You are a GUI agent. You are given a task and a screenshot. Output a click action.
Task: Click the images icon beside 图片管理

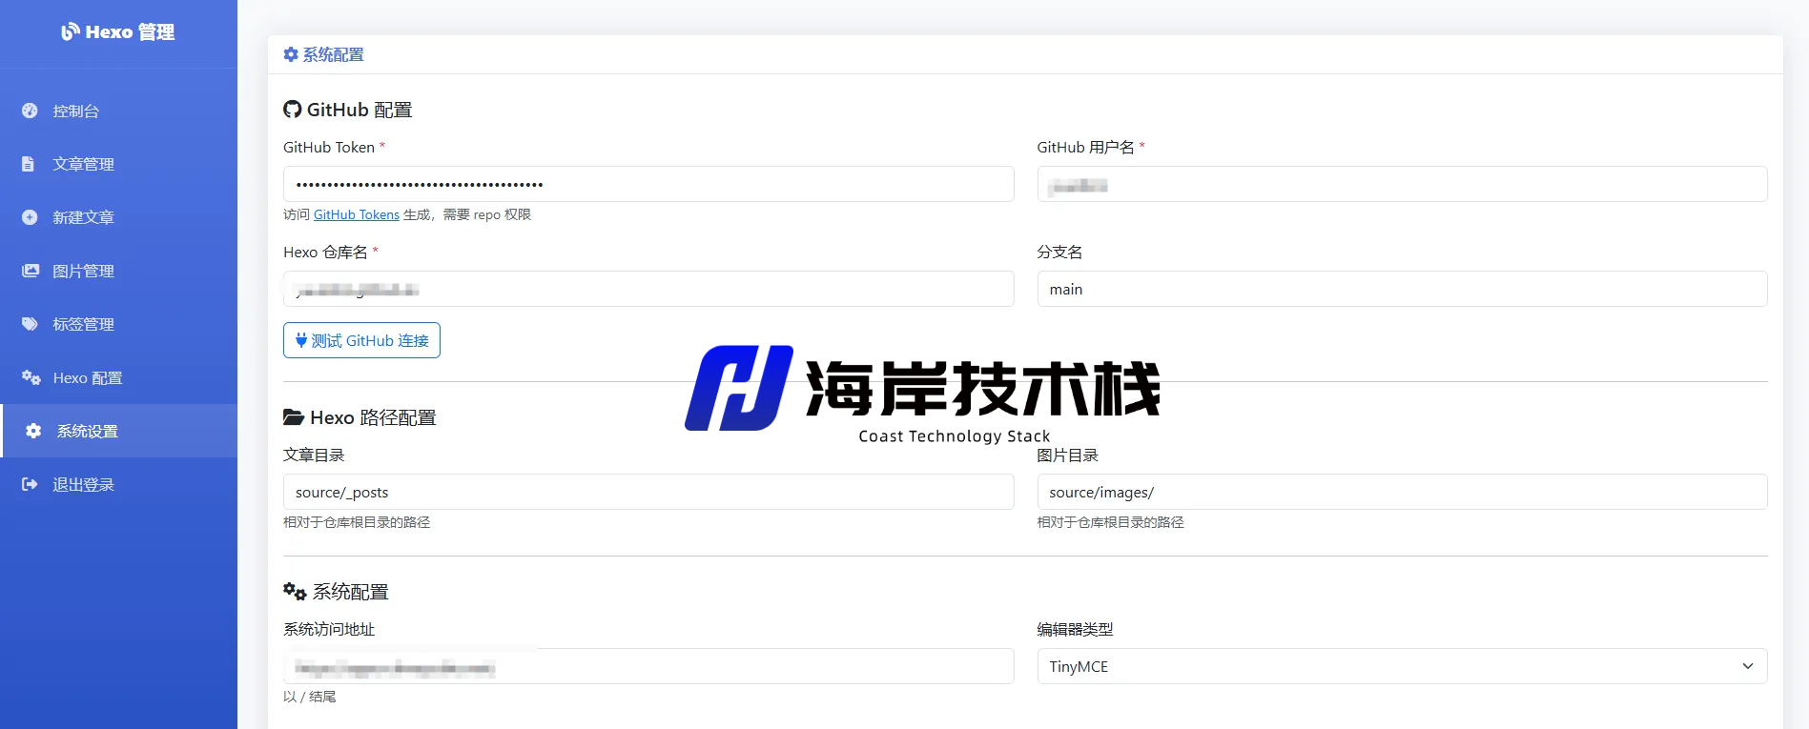31,271
